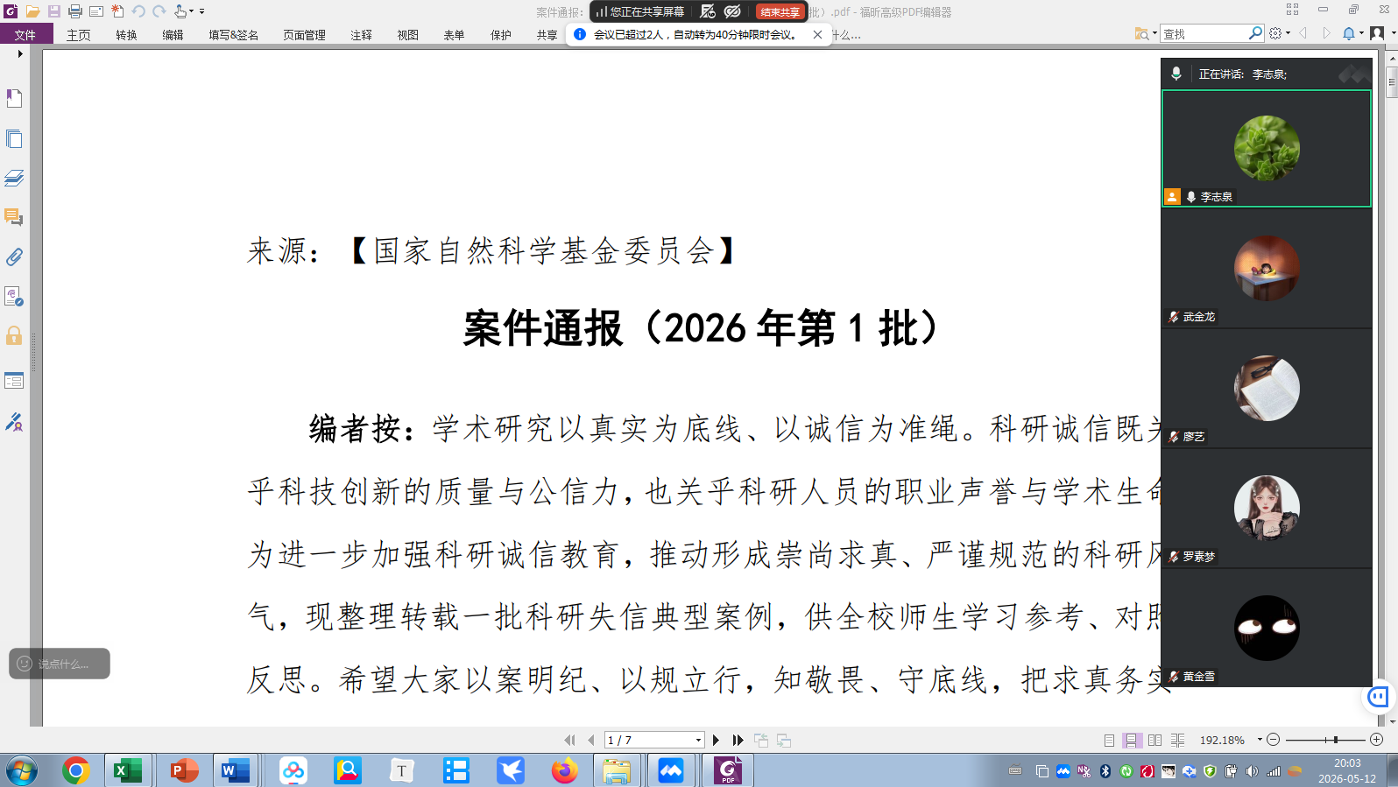
Task: Open the page thumbnails panel
Action: click(14, 138)
